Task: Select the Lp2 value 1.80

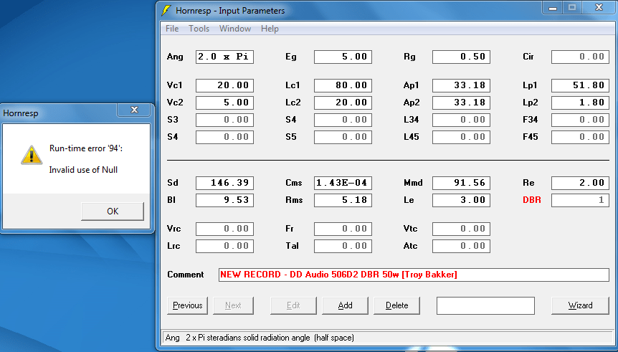Action: pos(580,103)
